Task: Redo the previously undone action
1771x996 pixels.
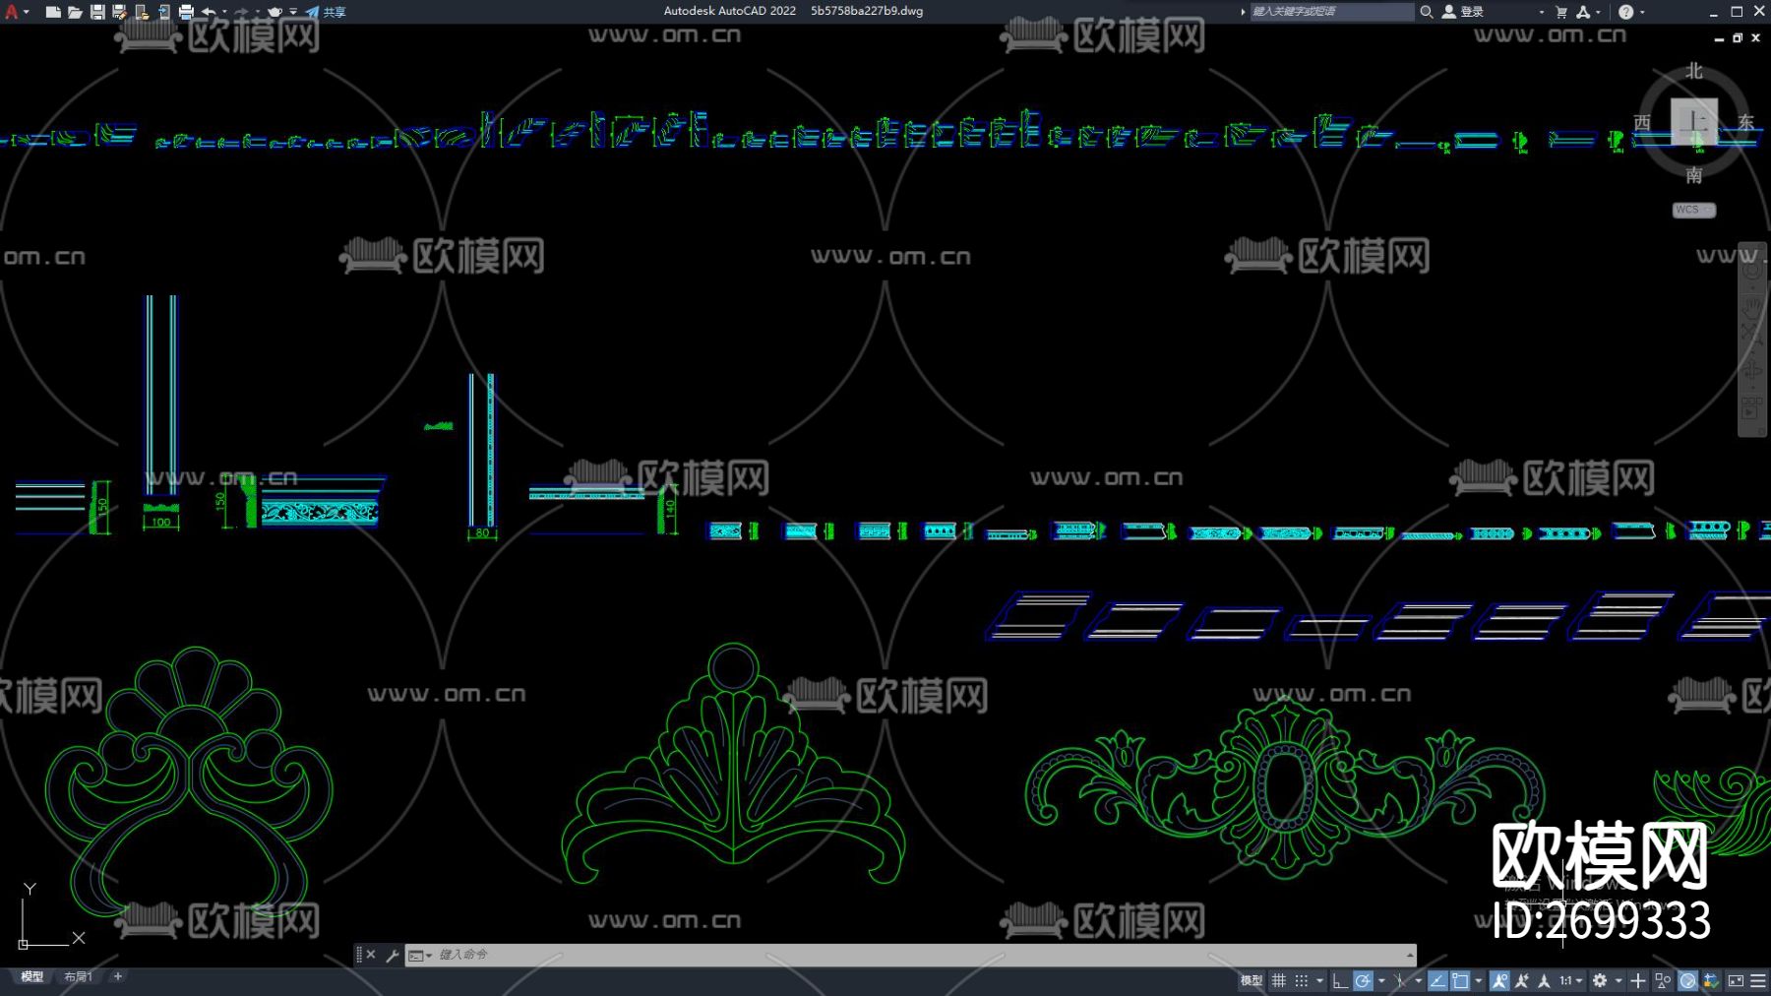Action: 241,12
